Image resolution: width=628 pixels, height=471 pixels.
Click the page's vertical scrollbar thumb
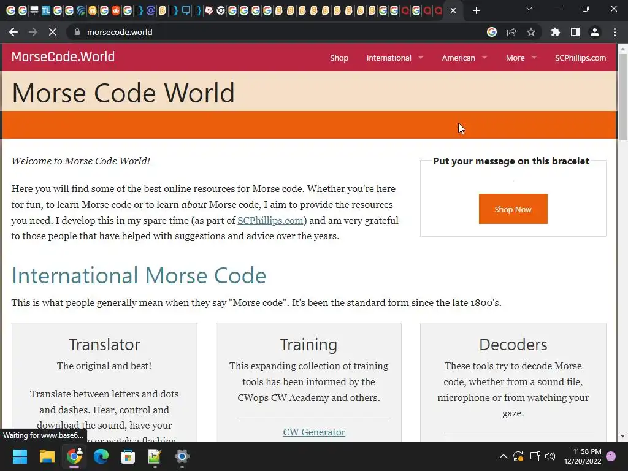[x=622, y=97]
